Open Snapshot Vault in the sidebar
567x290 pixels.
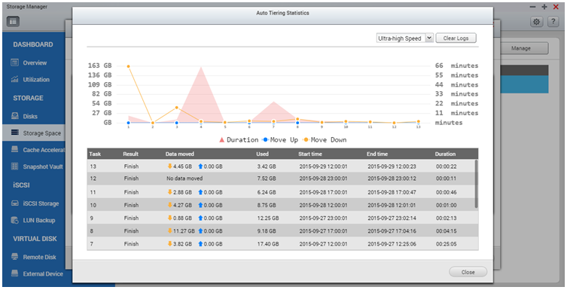pos(43,166)
